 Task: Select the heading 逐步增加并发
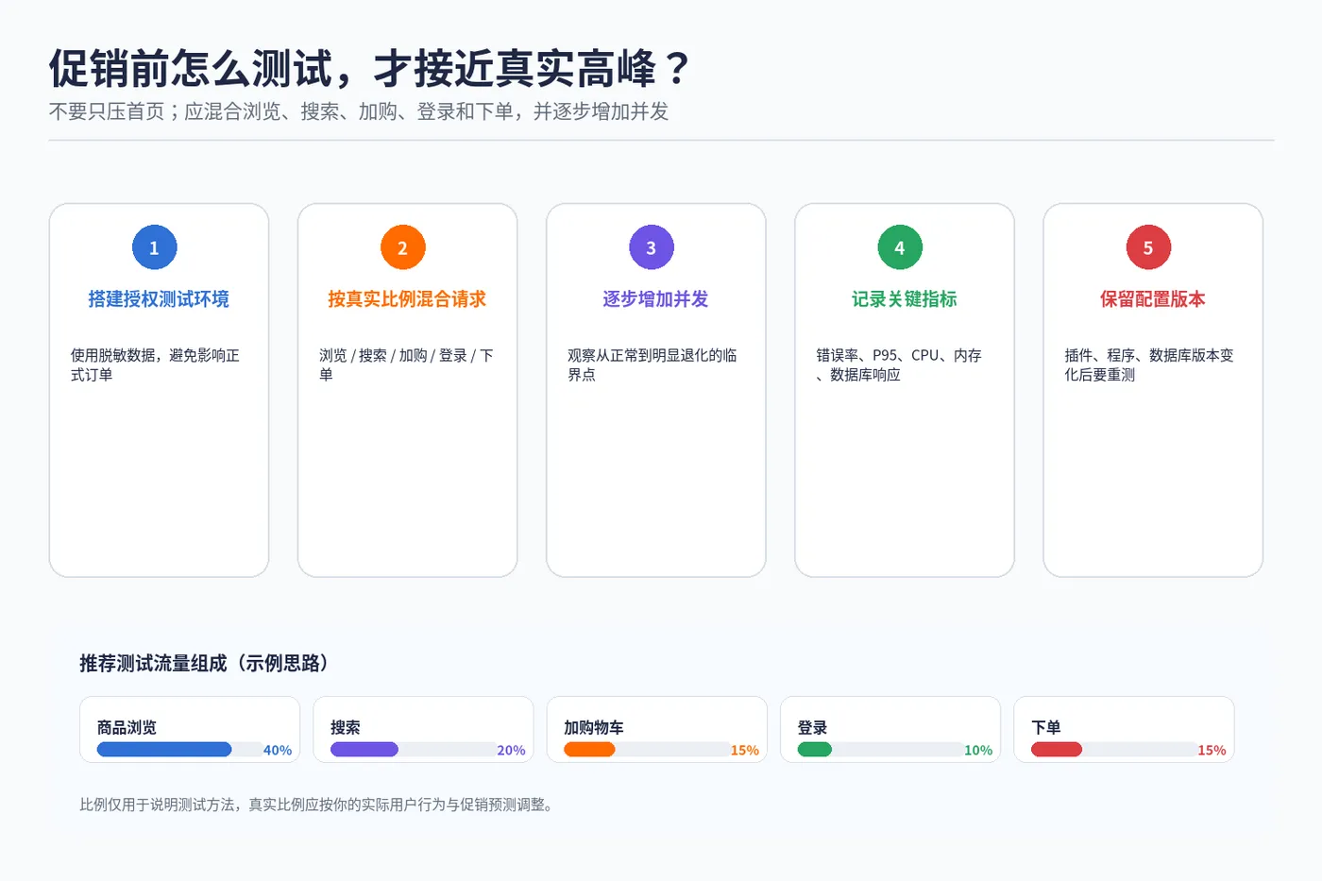(x=655, y=299)
